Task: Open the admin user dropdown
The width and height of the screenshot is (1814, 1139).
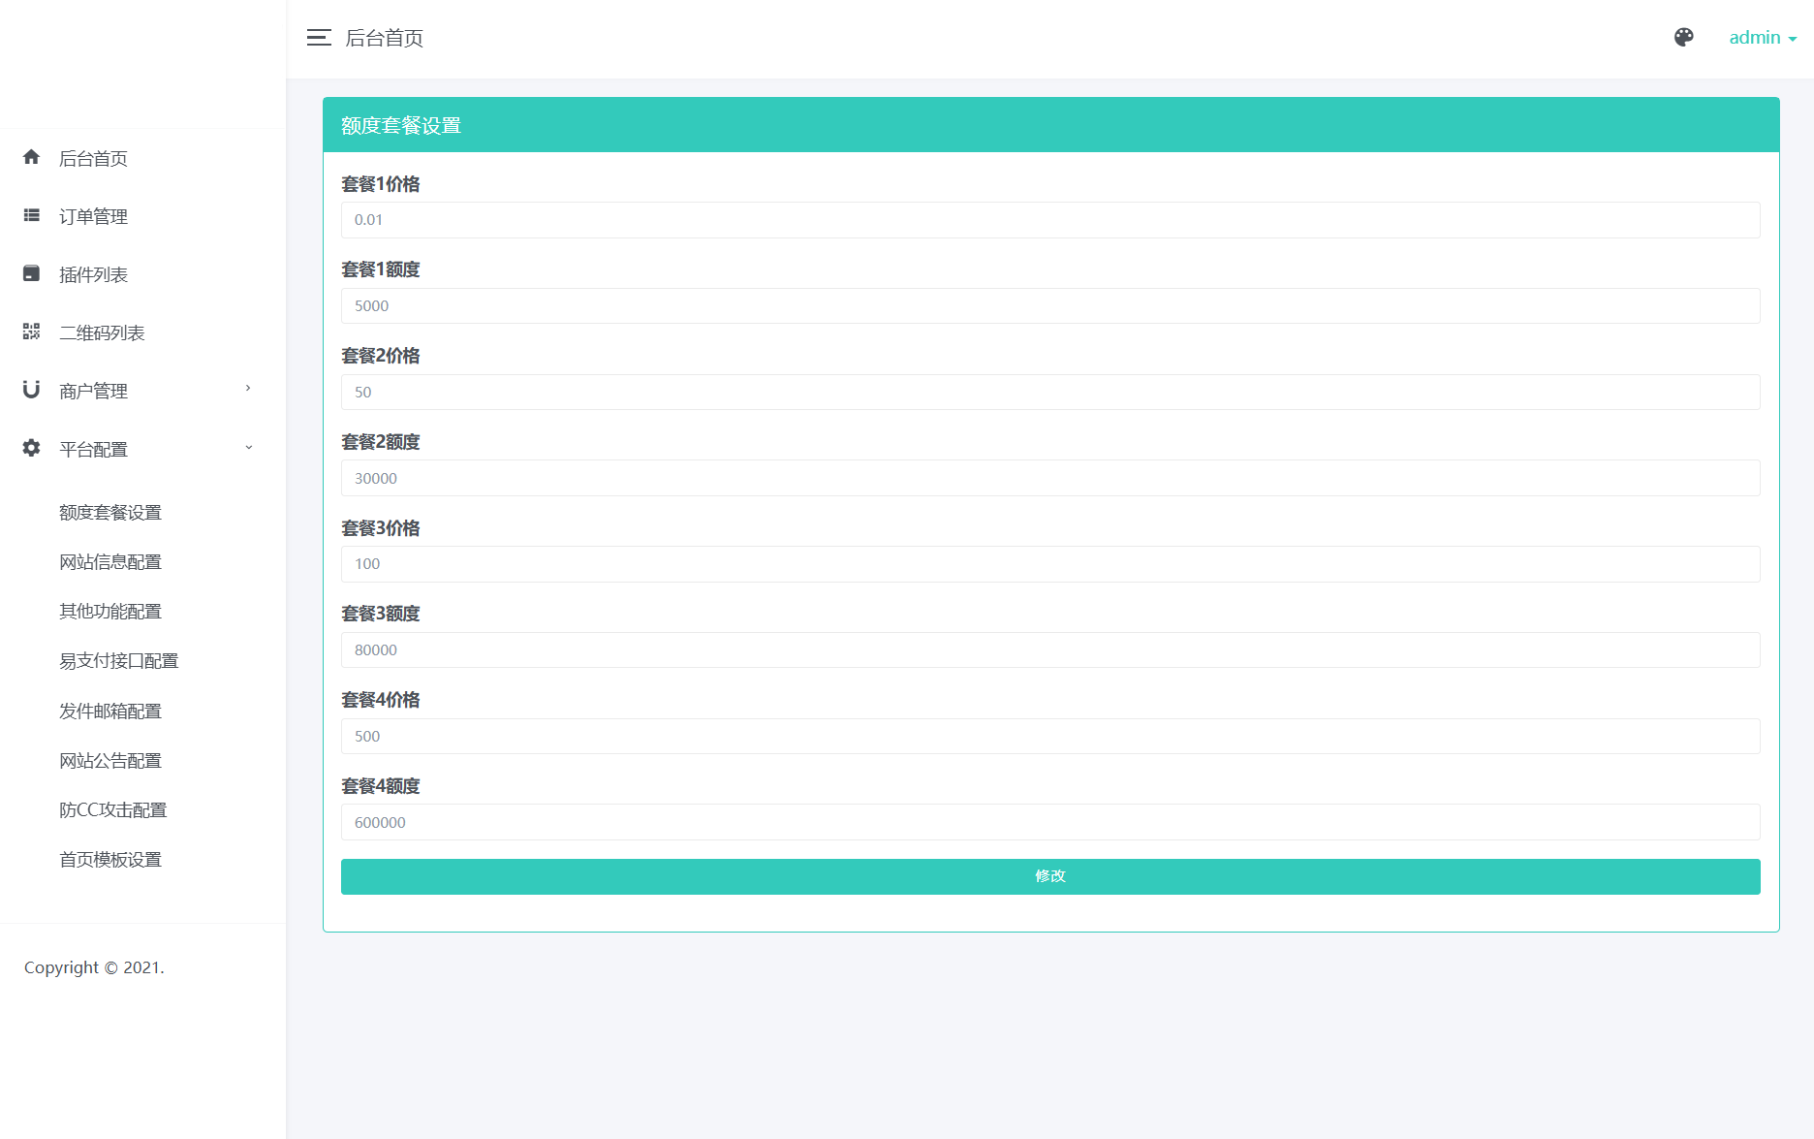Action: [1762, 38]
